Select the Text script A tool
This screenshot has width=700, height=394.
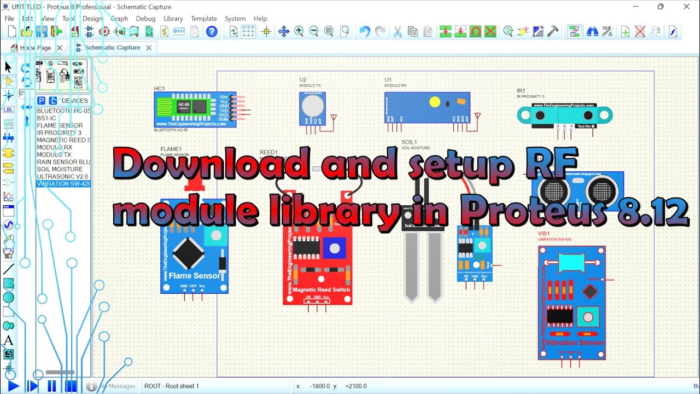click(x=8, y=340)
